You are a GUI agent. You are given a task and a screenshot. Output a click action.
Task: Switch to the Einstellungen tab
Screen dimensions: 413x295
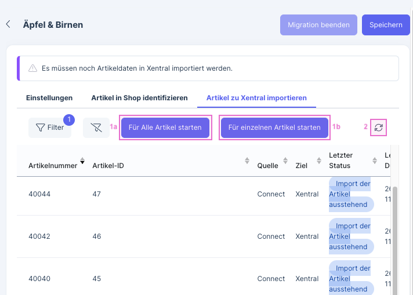(x=49, y=98)
